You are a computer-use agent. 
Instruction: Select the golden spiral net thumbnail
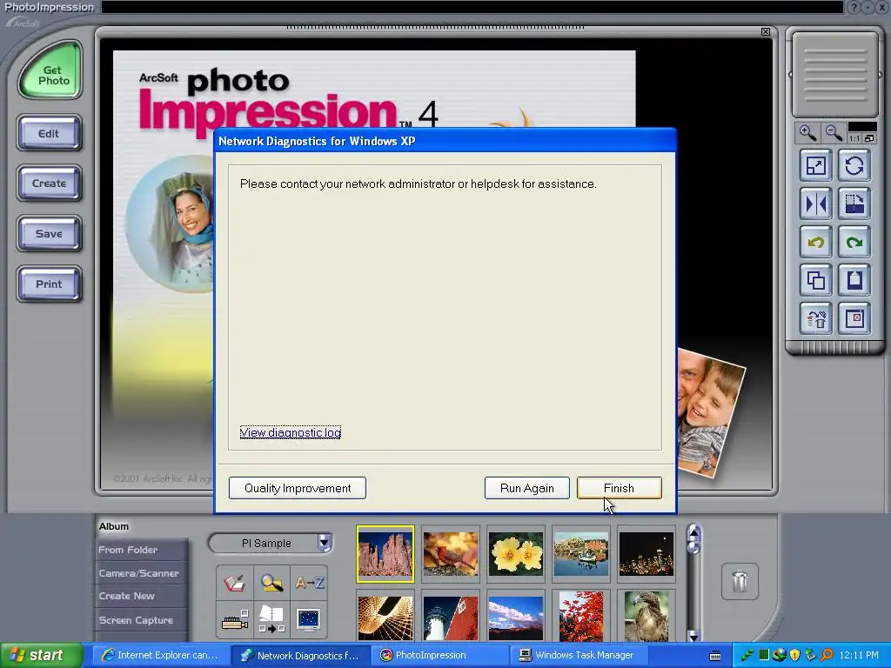pos(385,616)
